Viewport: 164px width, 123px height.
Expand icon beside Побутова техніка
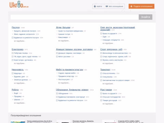coord(13,53)
